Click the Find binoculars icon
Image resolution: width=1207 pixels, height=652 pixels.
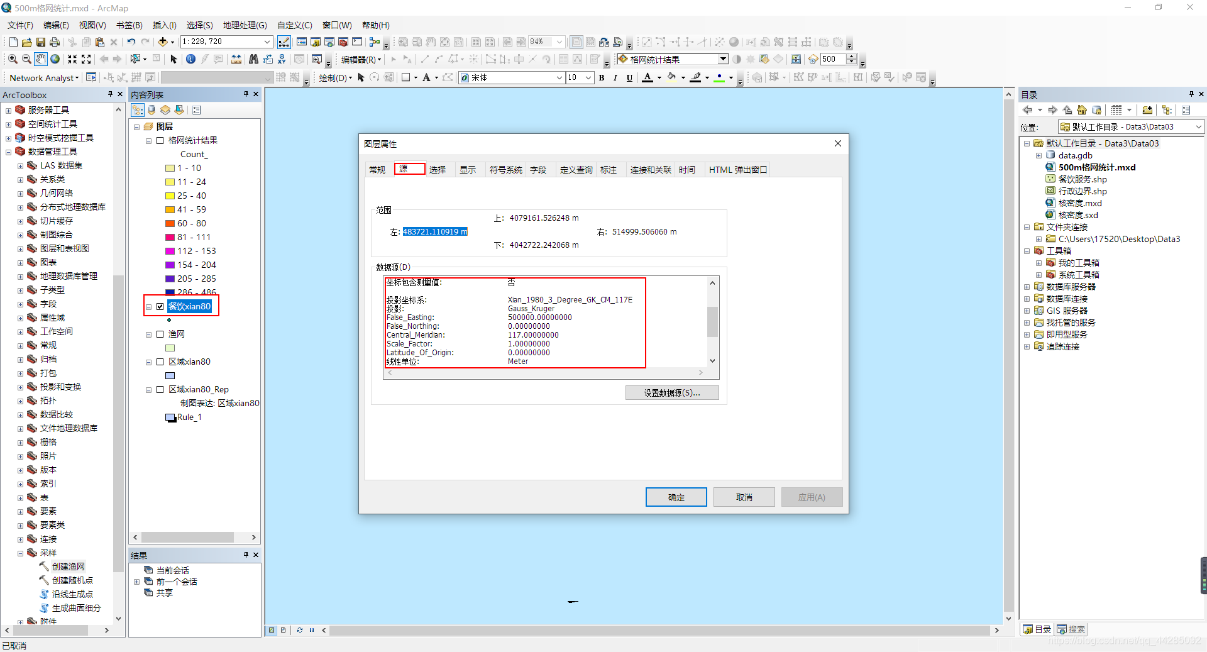coord(253,59)
